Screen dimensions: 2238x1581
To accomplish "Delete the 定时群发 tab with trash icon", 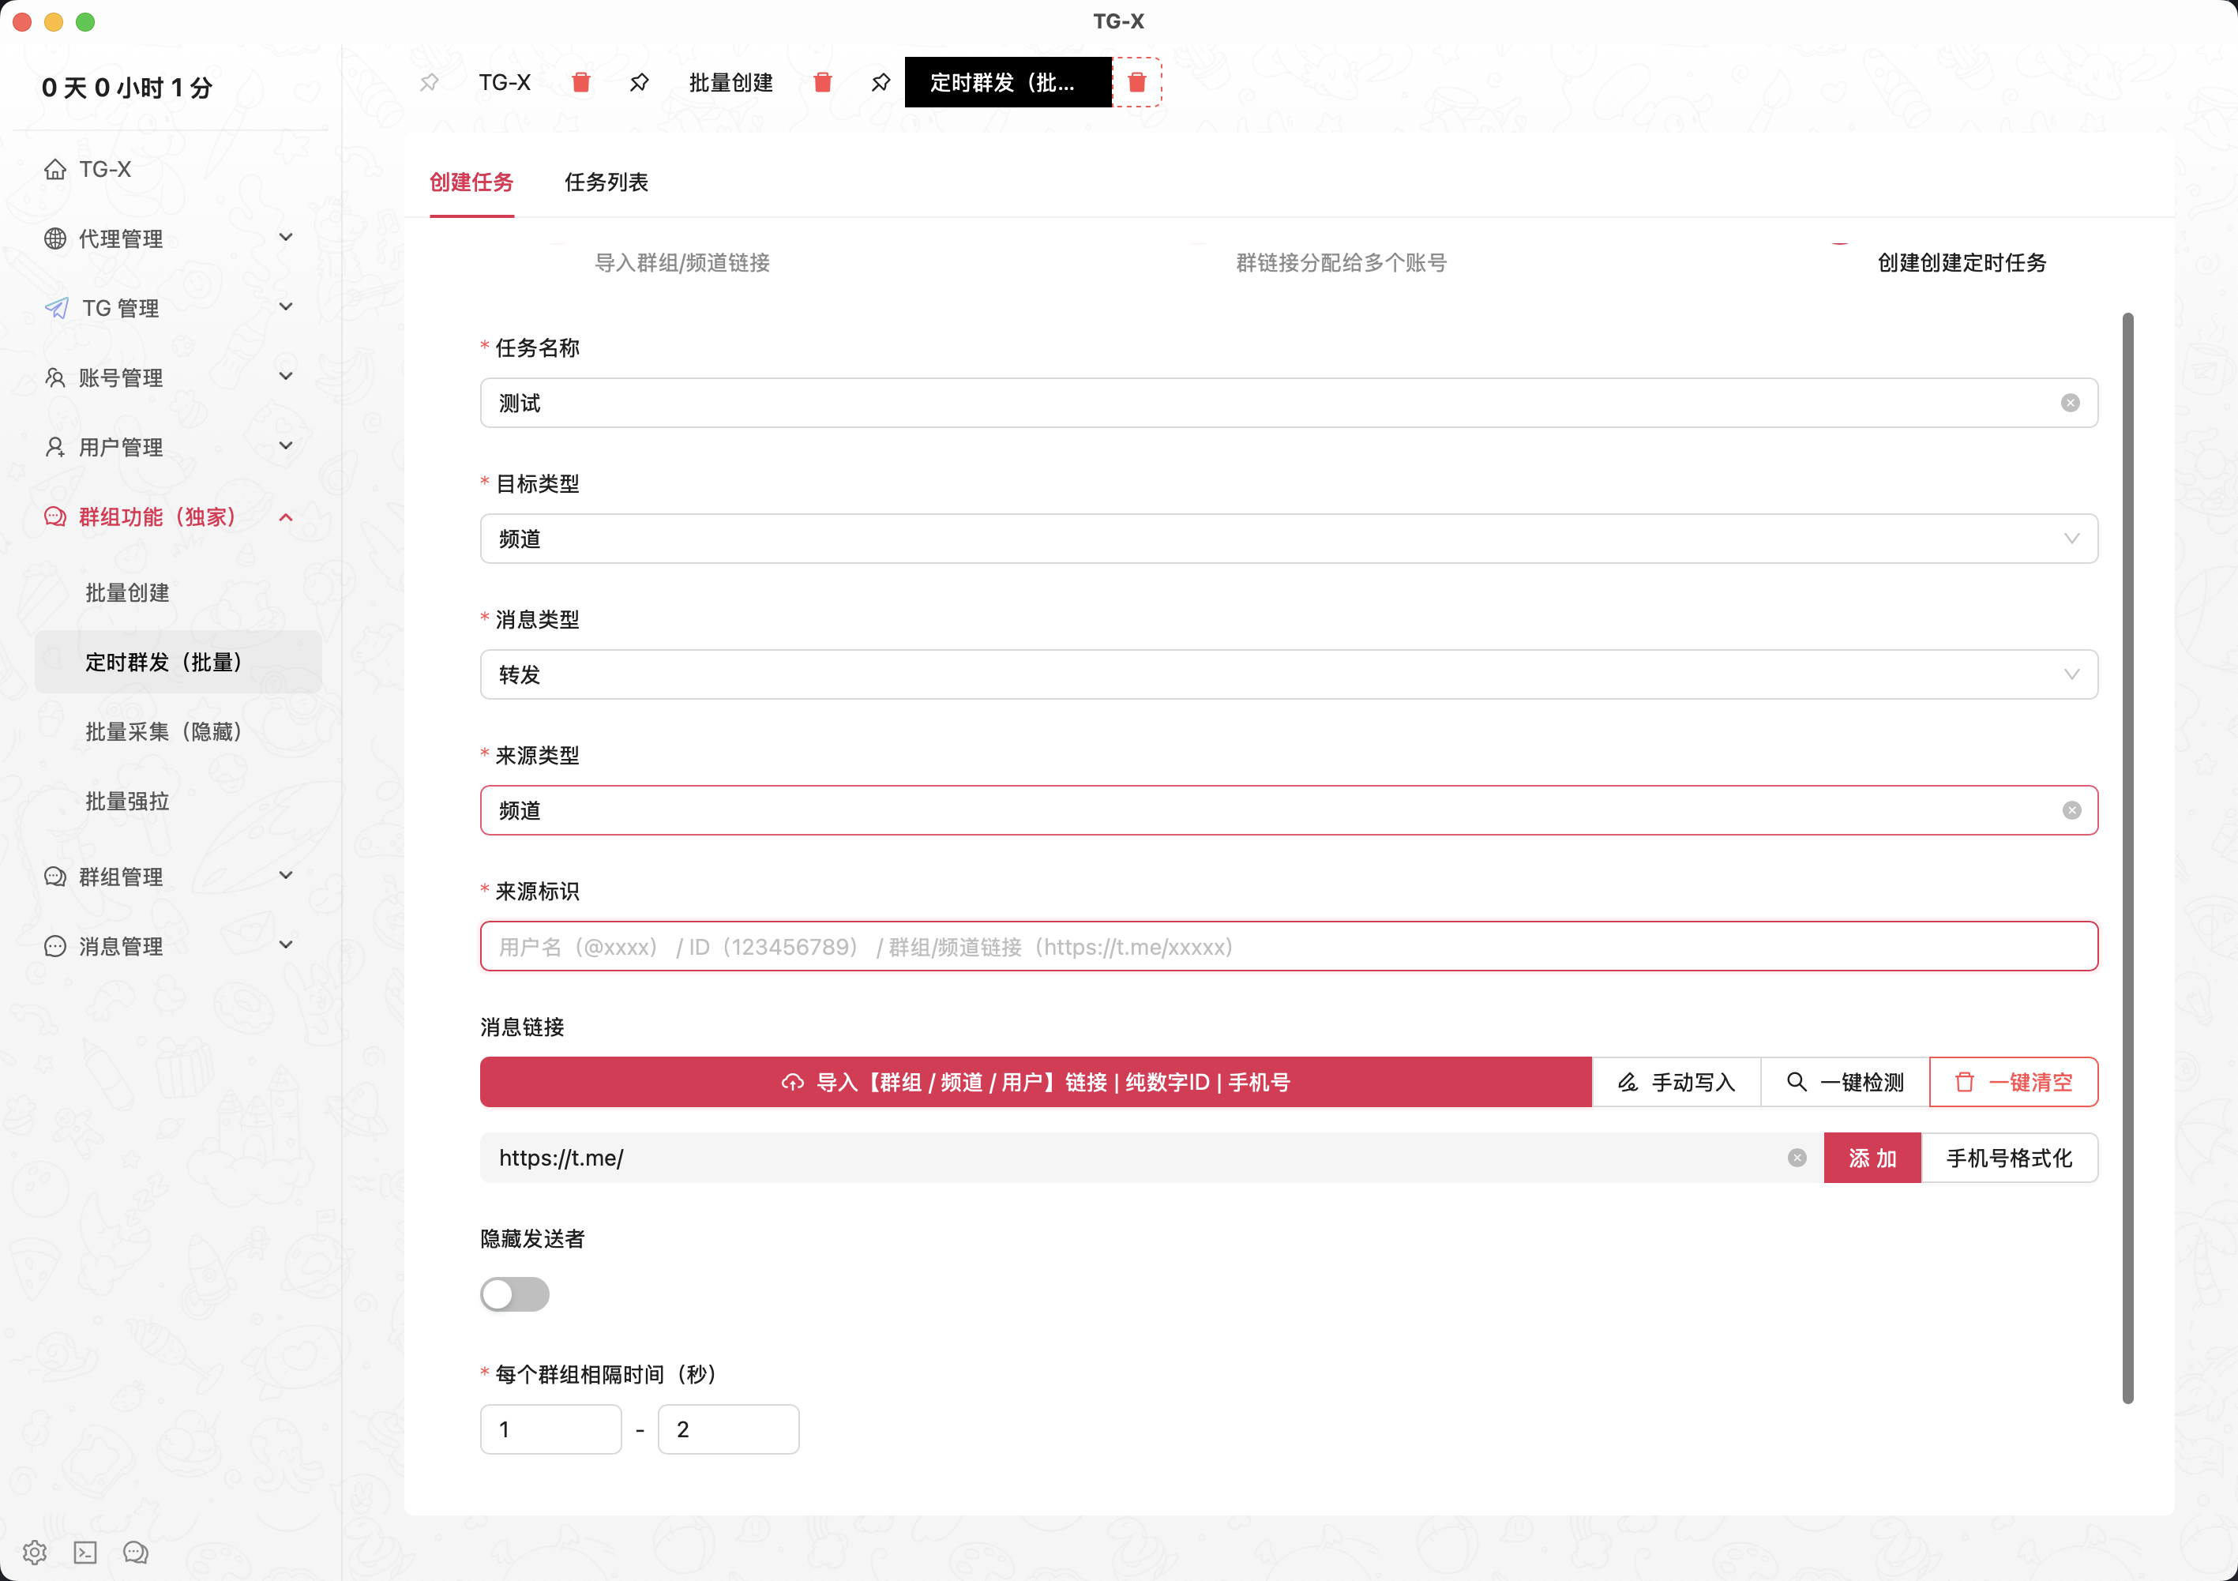I will (x=1136, y=83).
